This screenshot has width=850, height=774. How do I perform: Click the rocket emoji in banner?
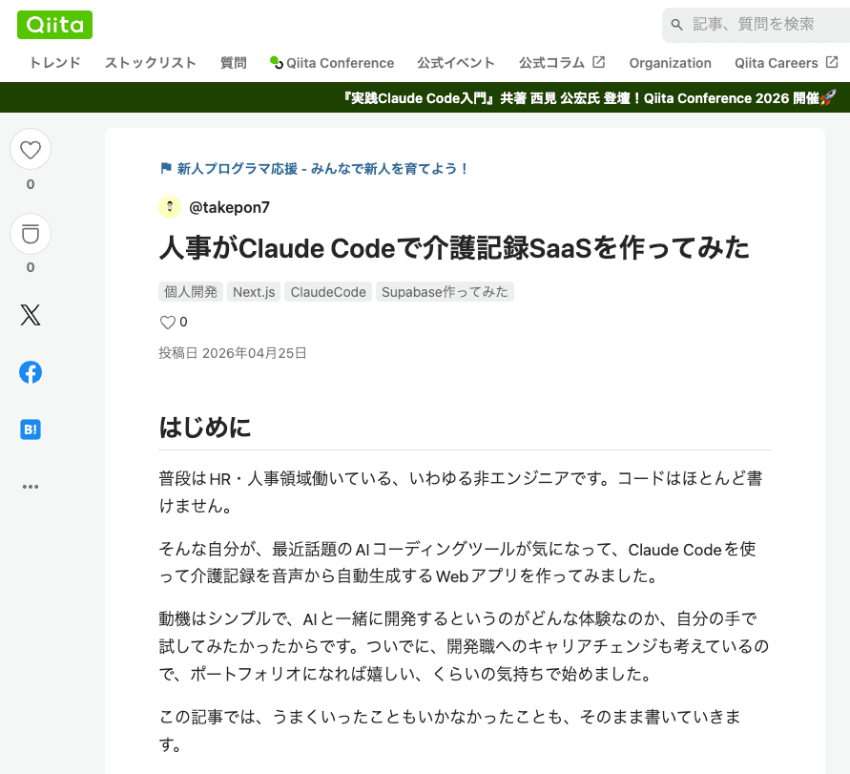point(828,97)
